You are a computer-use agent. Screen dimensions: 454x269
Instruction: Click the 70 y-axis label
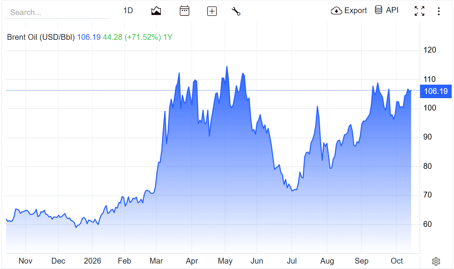428,195
